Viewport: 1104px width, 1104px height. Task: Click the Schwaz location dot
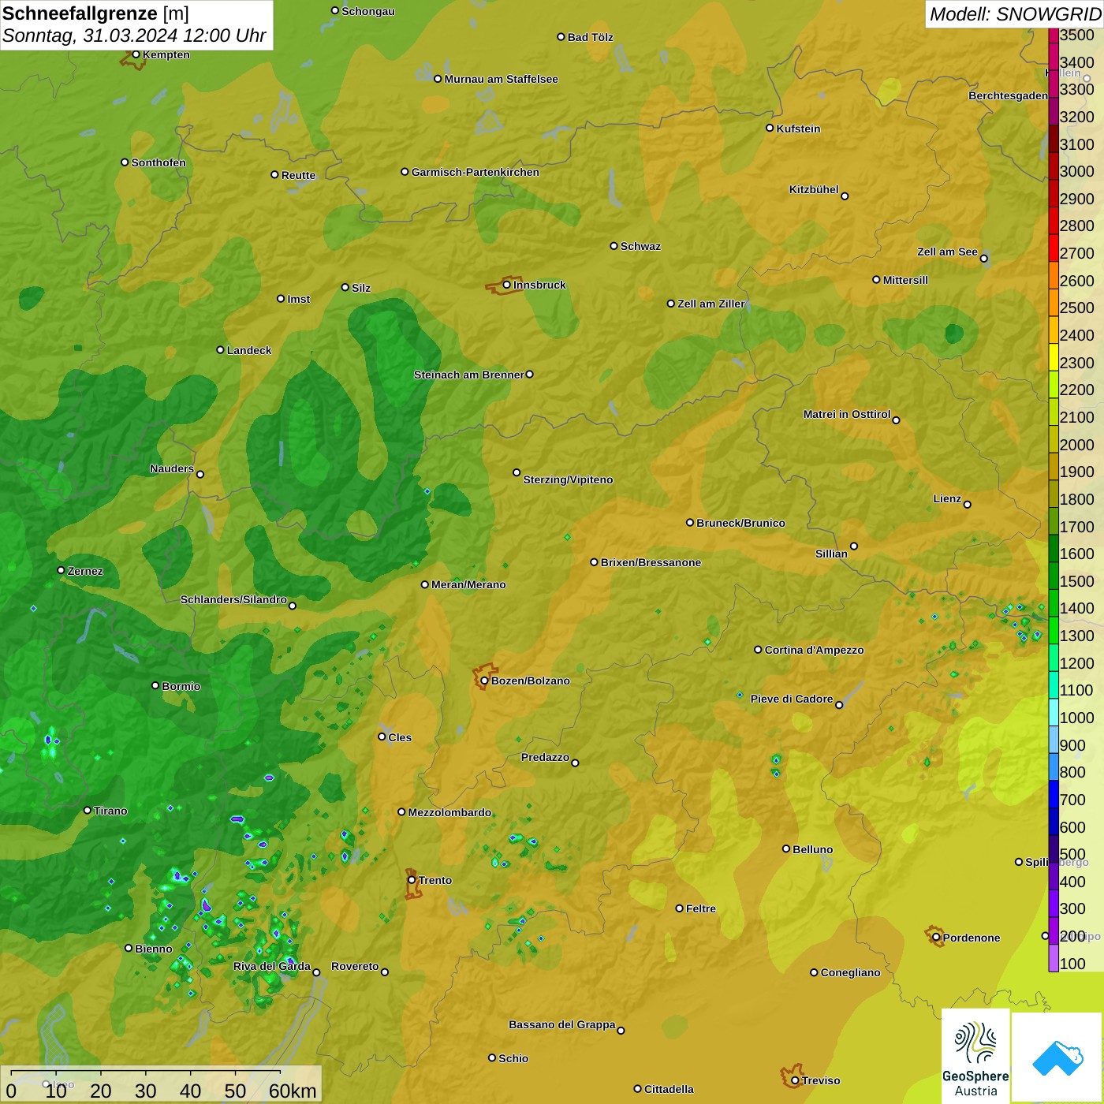pyautogui.click(x=614, y=246)
